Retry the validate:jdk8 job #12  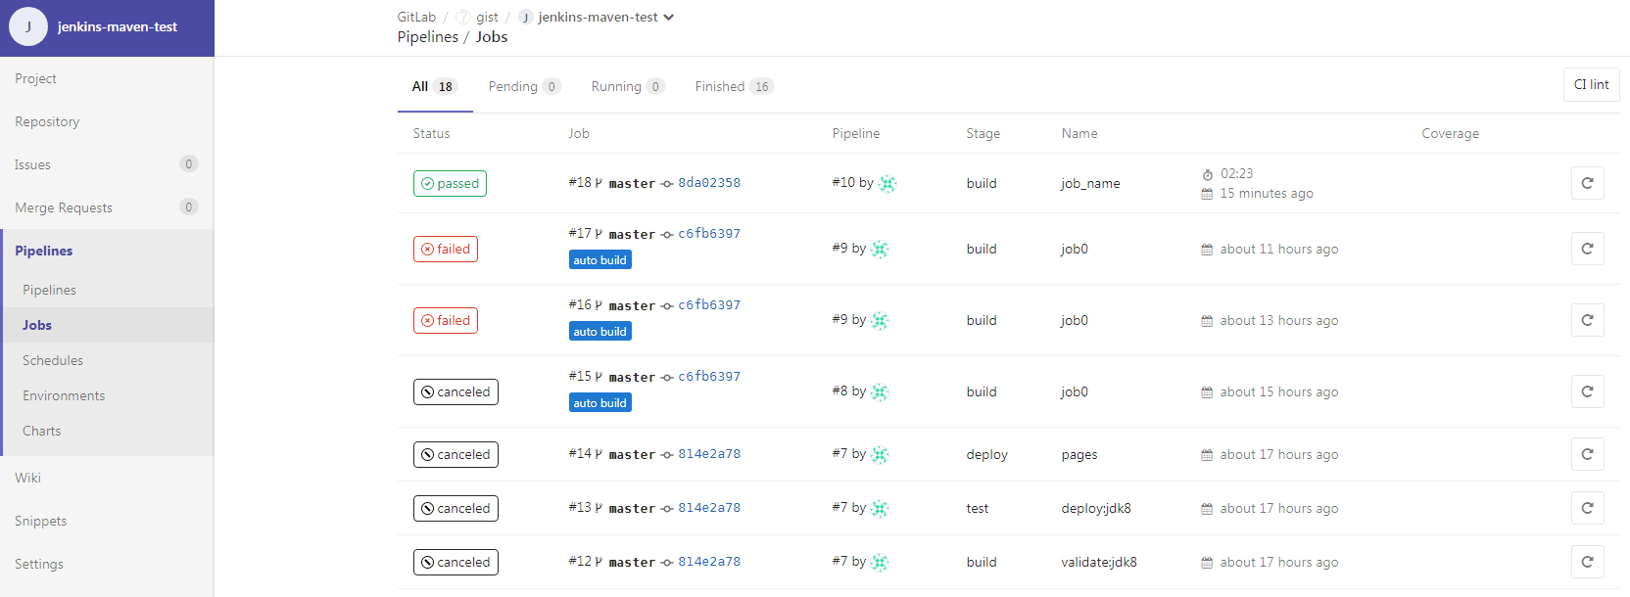1587,562
